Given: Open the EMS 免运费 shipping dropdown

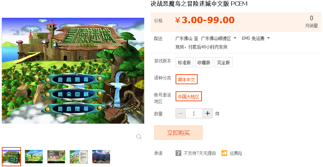Looking at the screenshot, I should tap(256, 38).
